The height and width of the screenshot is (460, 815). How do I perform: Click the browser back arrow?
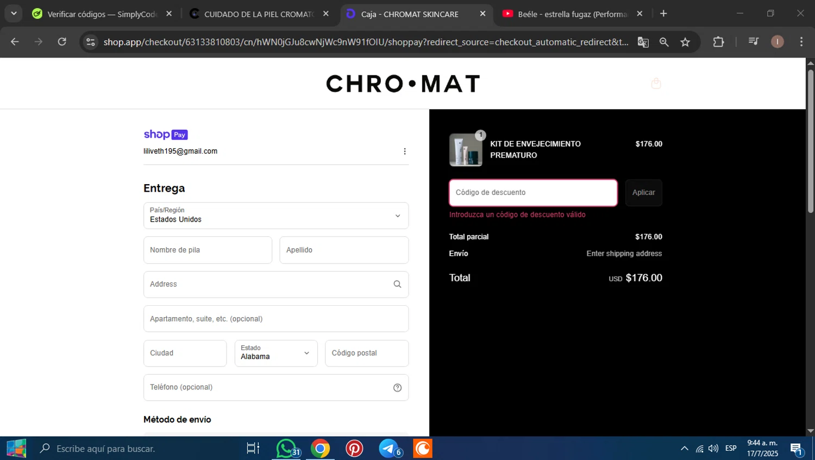(15, 42)
